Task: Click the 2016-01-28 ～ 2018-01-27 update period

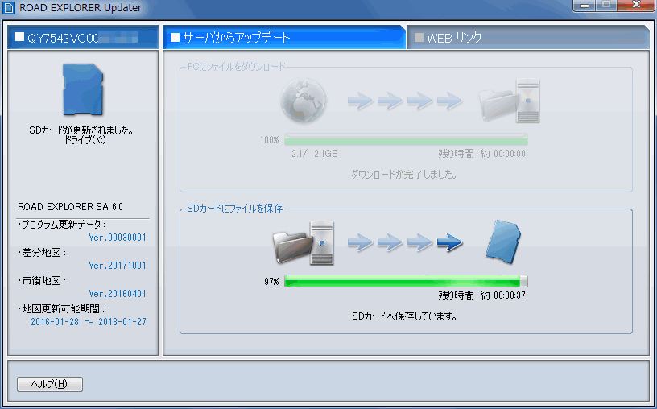Action: [x=89, y=322]
